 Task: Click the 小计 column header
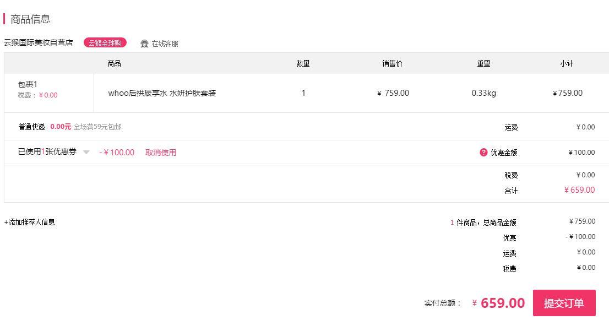coord(567,63)
